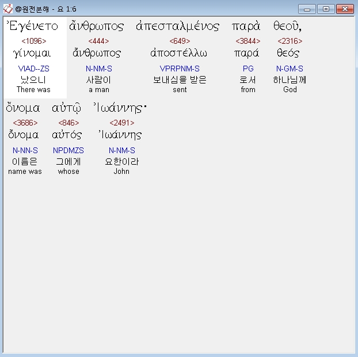Click English gloss name was

tap(25, 172)
